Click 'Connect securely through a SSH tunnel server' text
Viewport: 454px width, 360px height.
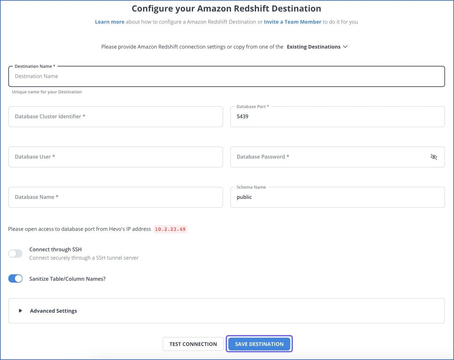coord(84,258)
